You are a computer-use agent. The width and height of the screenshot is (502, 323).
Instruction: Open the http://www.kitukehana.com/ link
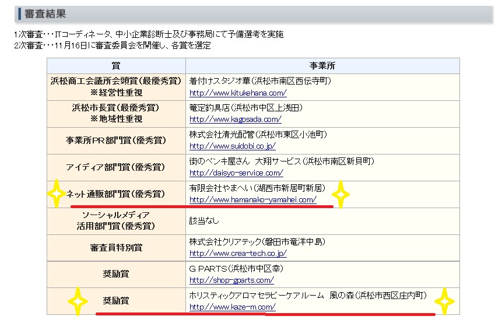(238, 93)
